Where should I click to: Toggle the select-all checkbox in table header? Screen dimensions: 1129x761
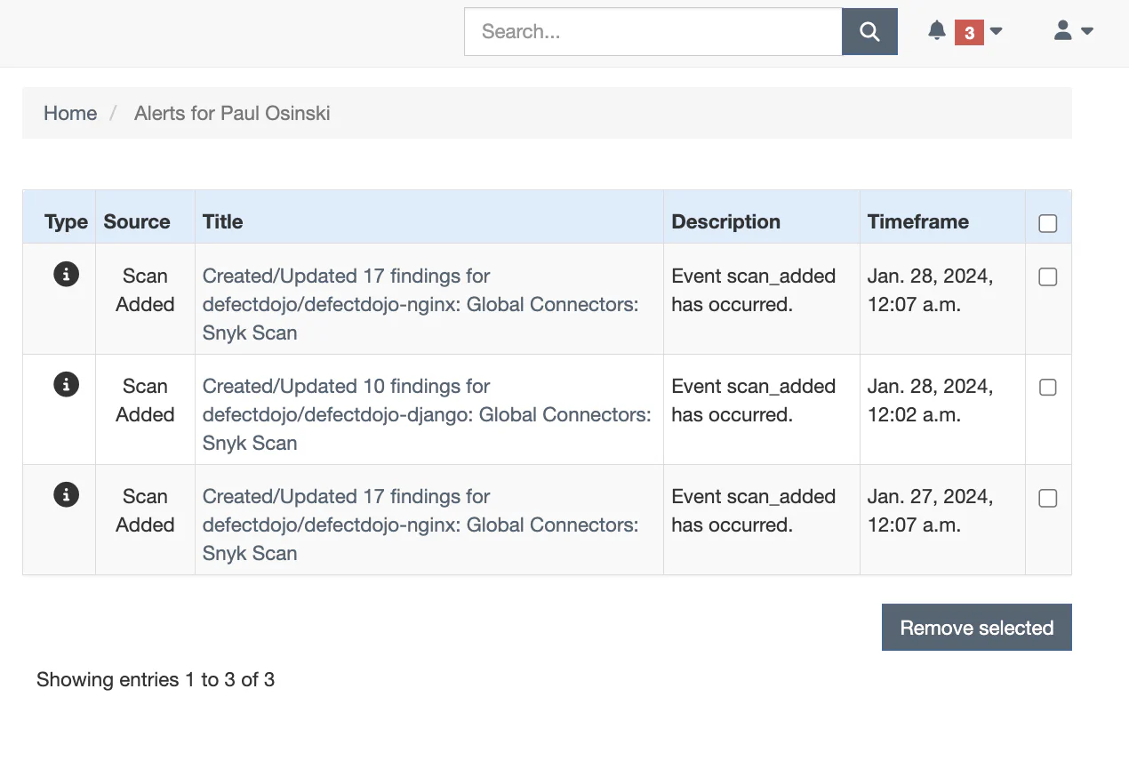click(1048, 223)
